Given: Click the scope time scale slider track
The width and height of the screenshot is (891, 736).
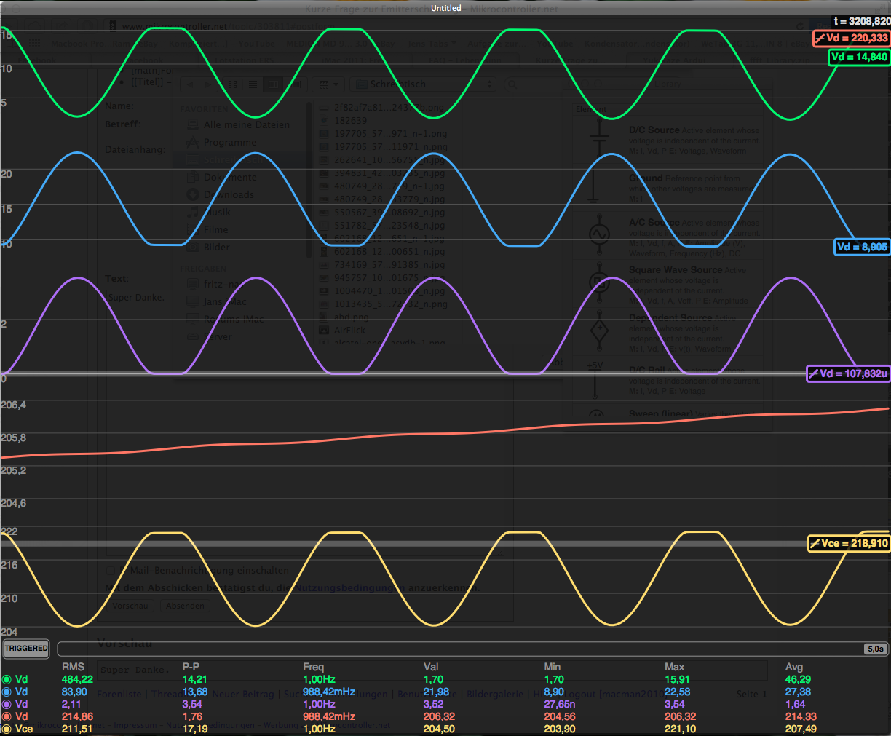Looking at the screenshot, I should 472,649.
